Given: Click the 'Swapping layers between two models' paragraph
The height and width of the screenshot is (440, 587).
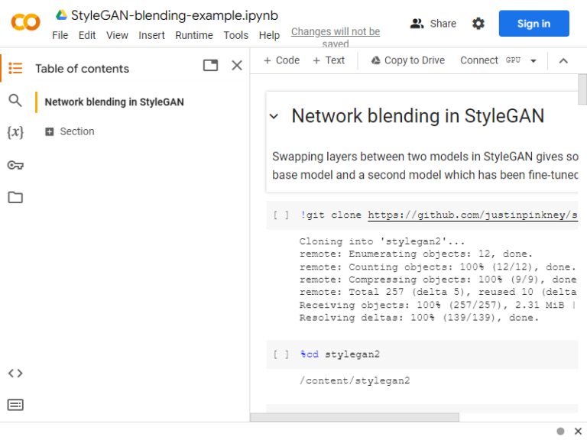Looking at the screenshot, I should point(425,166).
